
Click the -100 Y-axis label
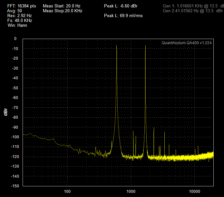click(15, 137)
